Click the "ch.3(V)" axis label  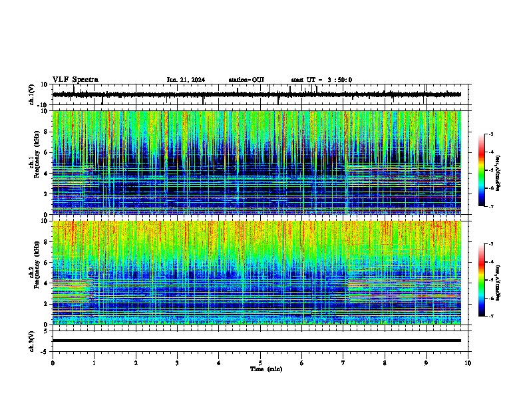[32, 341]
